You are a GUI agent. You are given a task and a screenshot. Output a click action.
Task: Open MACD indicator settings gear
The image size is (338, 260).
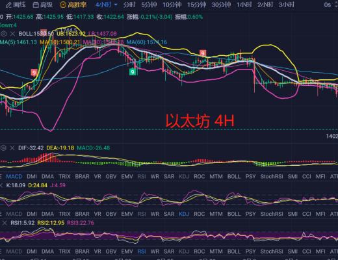[x=3, y=148]
